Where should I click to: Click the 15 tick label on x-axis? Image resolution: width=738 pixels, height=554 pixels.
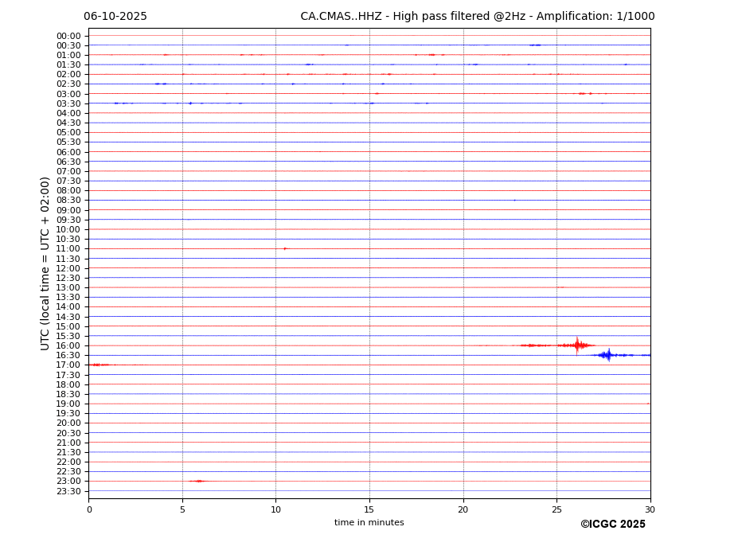369,509
